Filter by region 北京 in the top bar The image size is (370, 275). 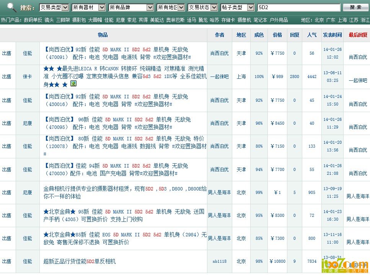[319, 20]
